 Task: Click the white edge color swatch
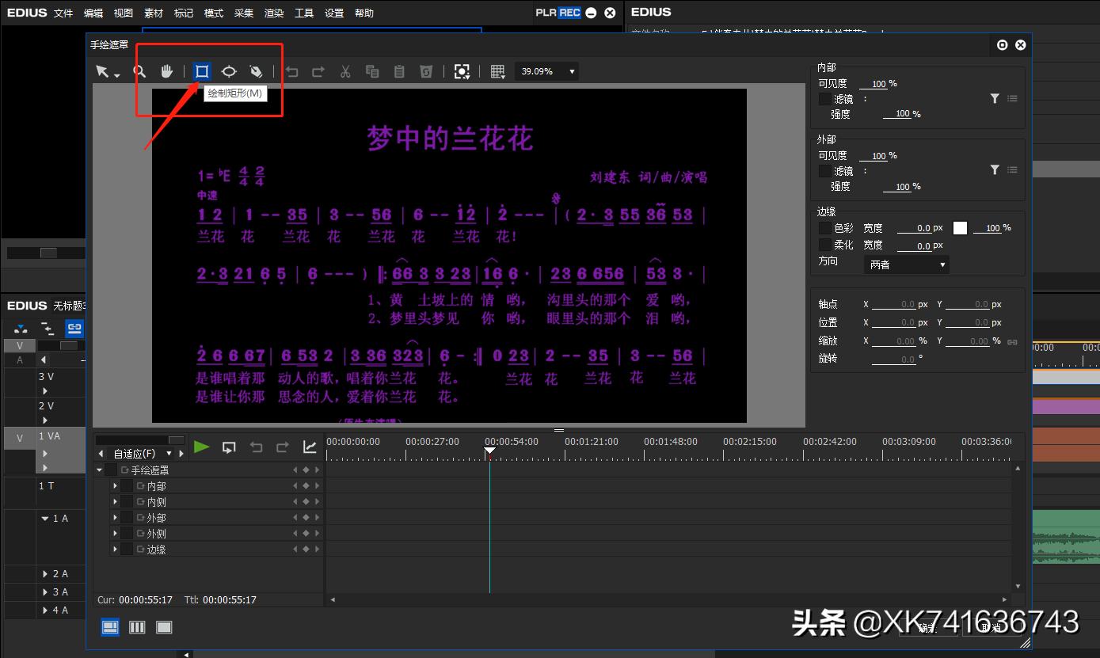(x=960, y=227)
